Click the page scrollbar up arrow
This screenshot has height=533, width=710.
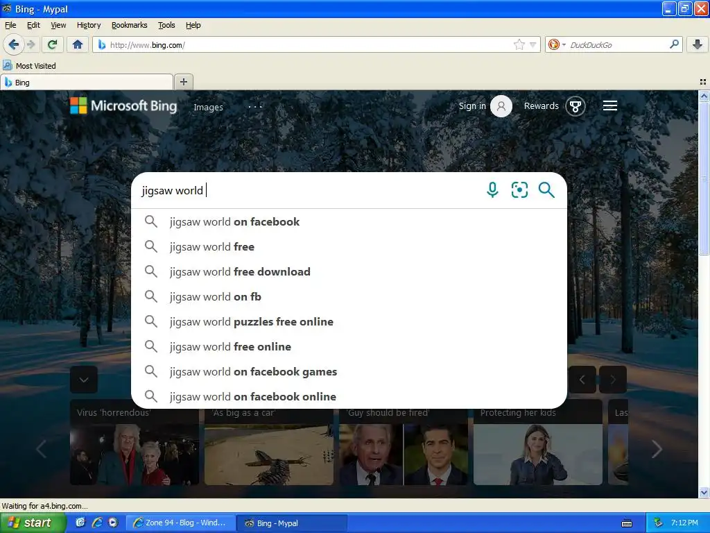point(704,96)
